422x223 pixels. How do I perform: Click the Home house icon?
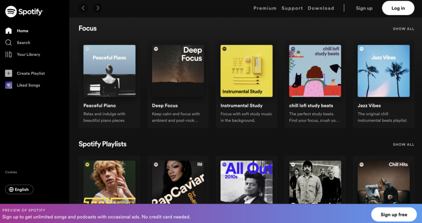9,30
